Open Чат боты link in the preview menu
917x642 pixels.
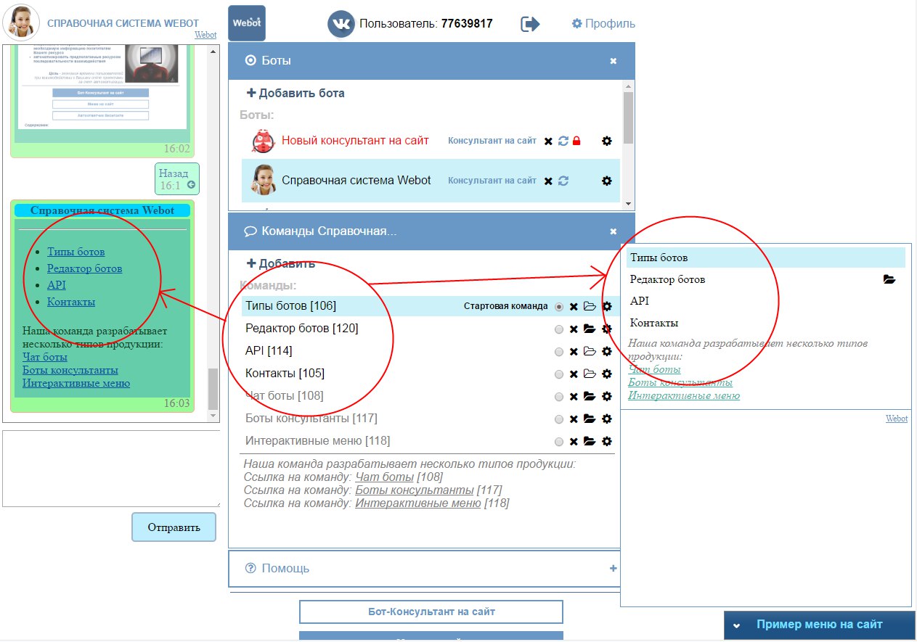coord(654,369)
